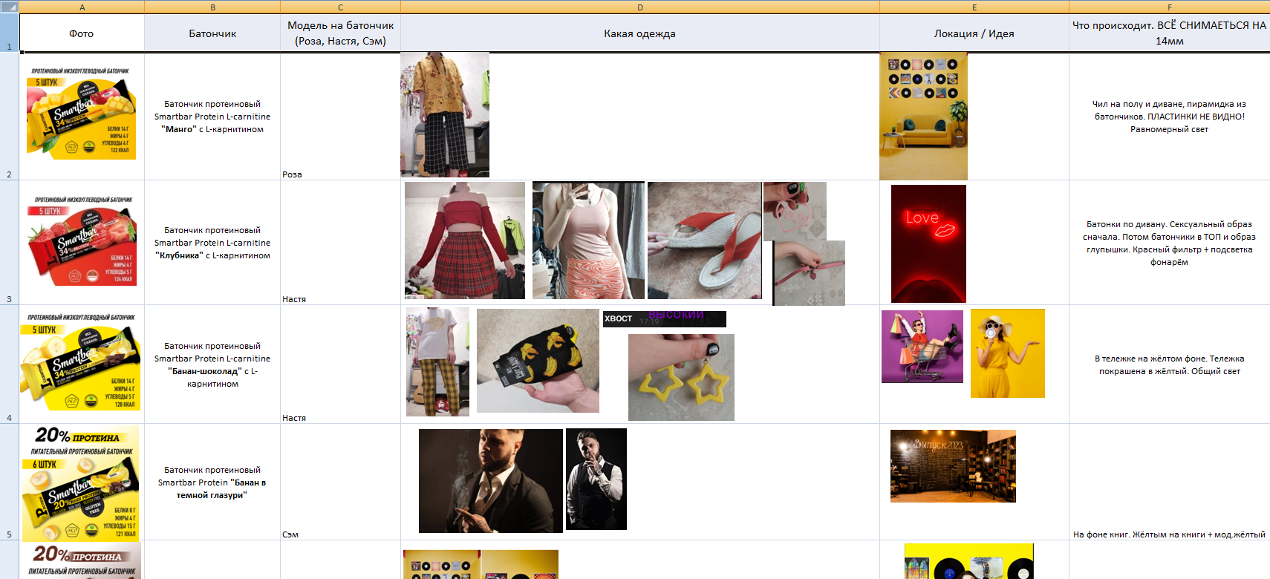Click the Клубника protein bar description cell
1270x579 pixels.
coord(212,243)
